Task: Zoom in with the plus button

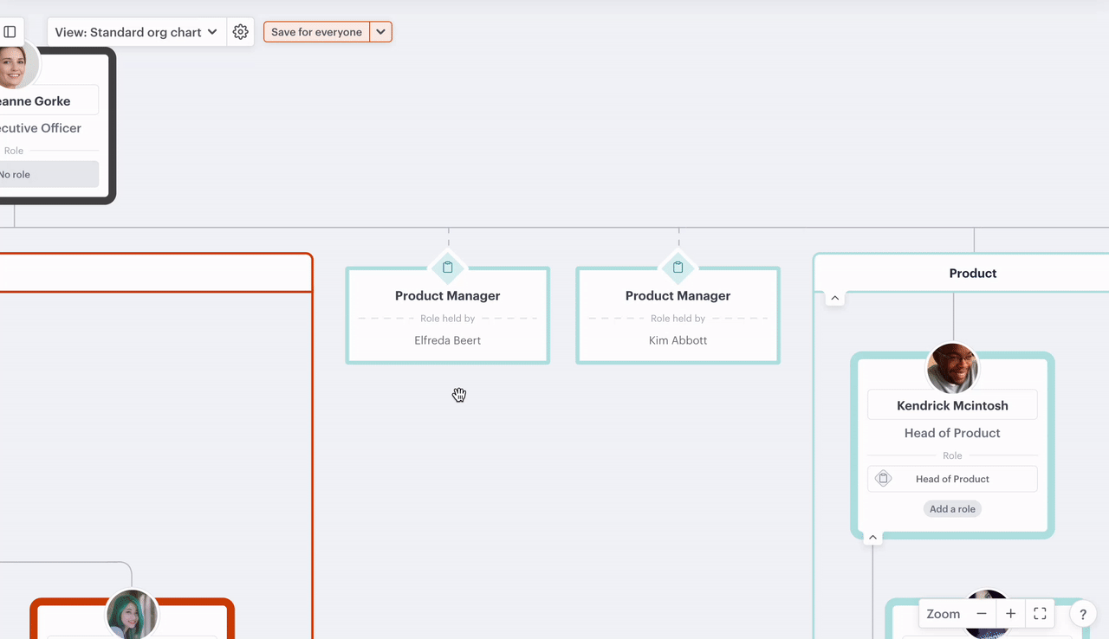Action: [x=1011, y=614]
